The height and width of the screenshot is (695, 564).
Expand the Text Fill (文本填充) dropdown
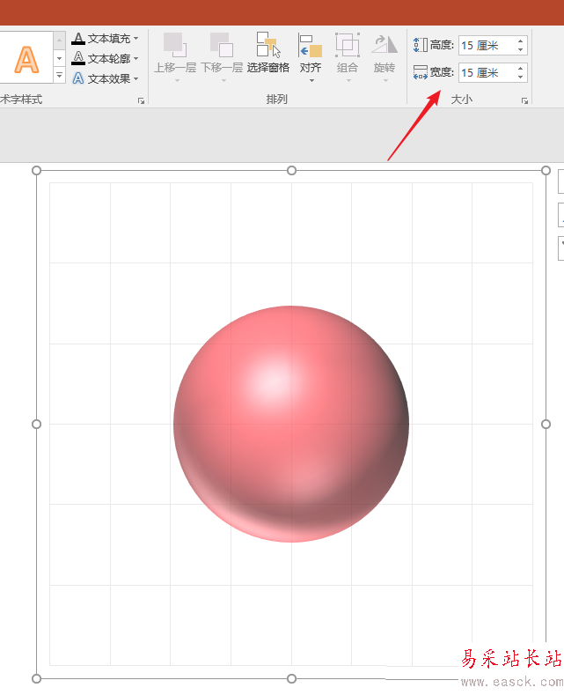pos(136,39)
